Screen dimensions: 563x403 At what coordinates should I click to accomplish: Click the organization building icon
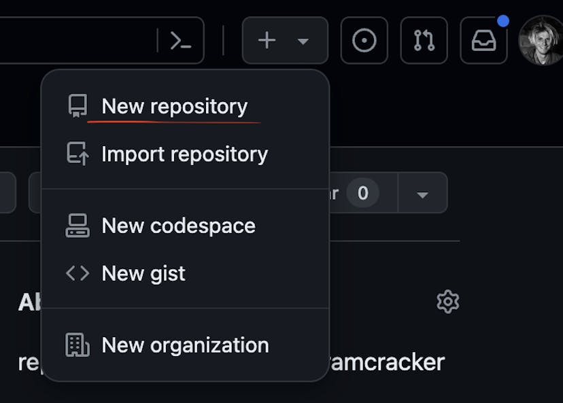tap(78, 345)
